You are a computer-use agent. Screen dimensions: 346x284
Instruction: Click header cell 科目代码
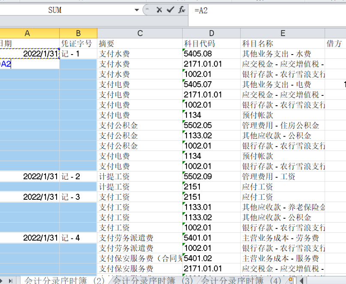(211, 43)
